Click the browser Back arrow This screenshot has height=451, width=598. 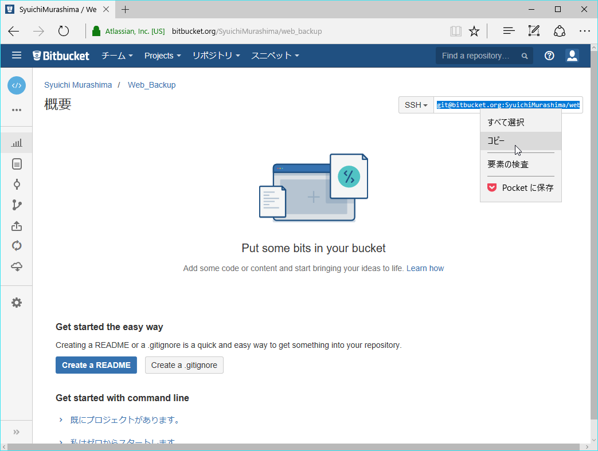tap(14, 32)
